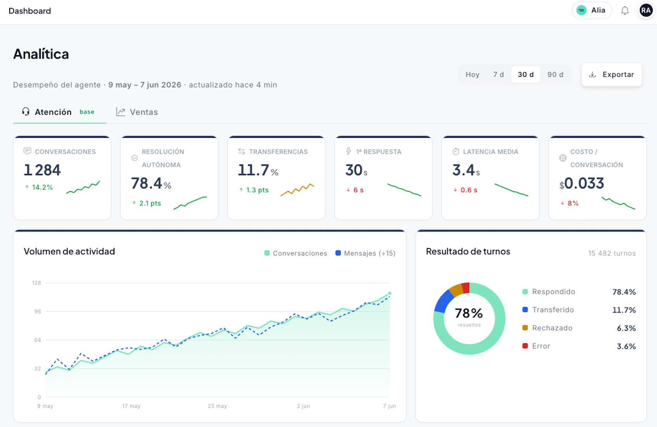Click the chart icon on Ventas tab
The image size is (657, 427).
(121, 112)
